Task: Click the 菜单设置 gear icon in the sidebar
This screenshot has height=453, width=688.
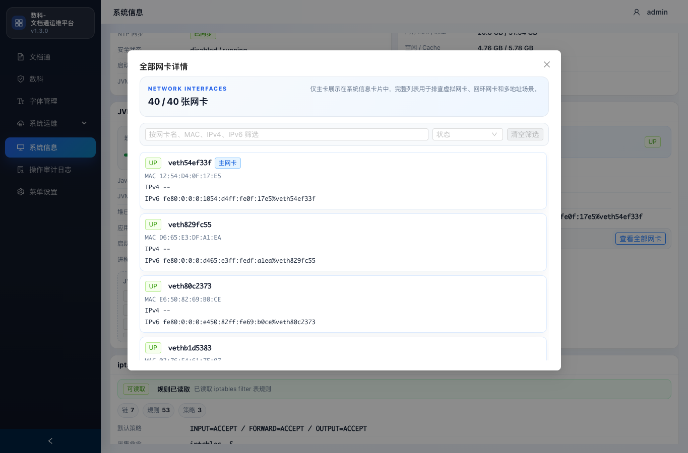Action: pos(21,192)
